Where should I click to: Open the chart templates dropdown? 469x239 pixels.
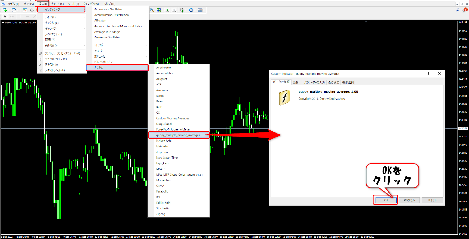point(201,10)
